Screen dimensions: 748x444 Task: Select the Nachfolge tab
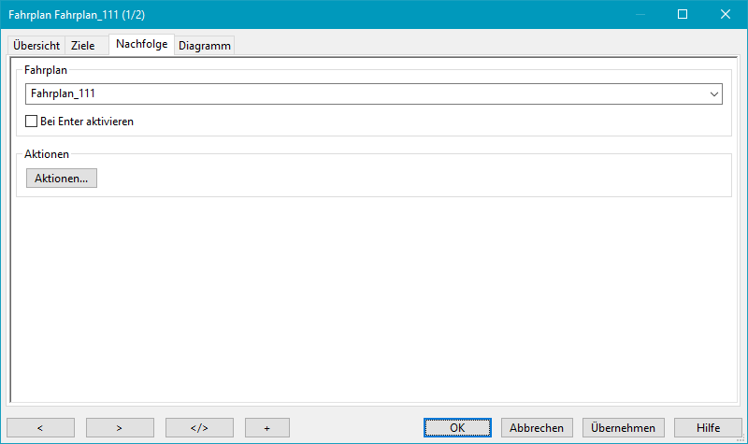point(141,45)
